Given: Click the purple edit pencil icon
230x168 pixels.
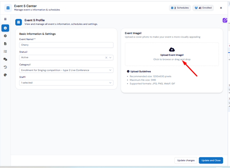Looking at the screenshot, I should click(225, 20).
